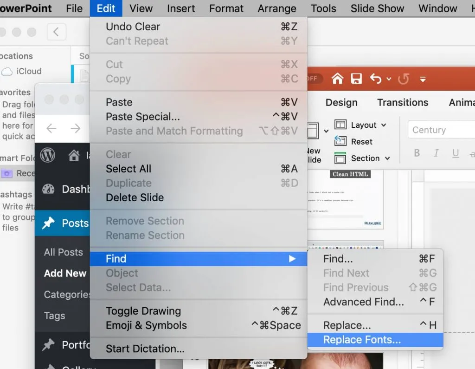Viewport: 475px width, 369px height.
Task: Click the browser back arrow icon
Action: click(x=51, y=129)
